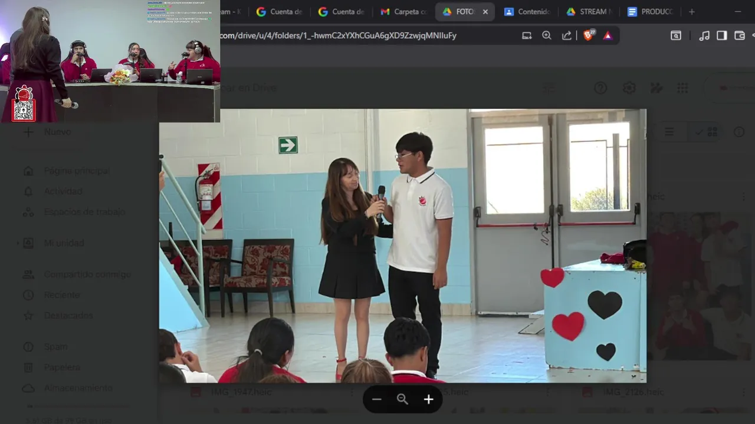Select the IMG_2126.heic file name
This screenshot has width=755, height=424.
coord(633,392)
